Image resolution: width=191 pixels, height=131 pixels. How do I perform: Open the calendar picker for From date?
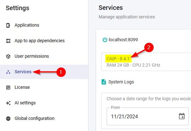tap(181, 116)
